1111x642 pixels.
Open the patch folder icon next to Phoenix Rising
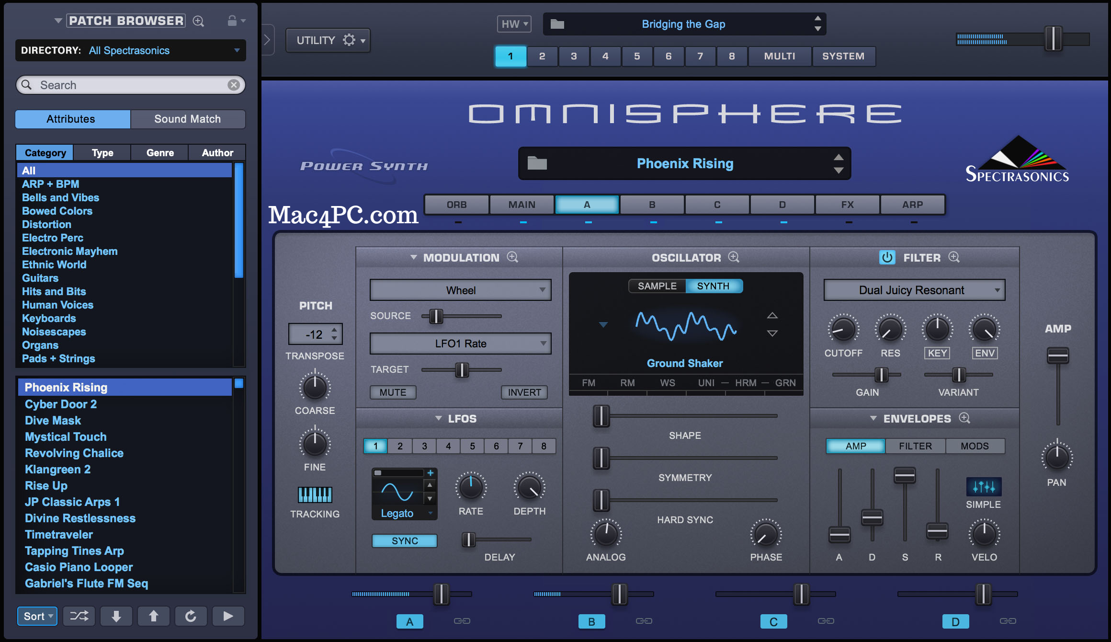coord(537,163)
